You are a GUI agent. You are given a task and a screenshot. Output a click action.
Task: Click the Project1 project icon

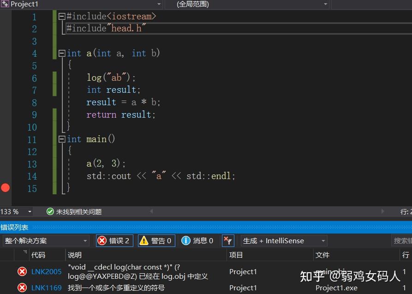[5, 4]
